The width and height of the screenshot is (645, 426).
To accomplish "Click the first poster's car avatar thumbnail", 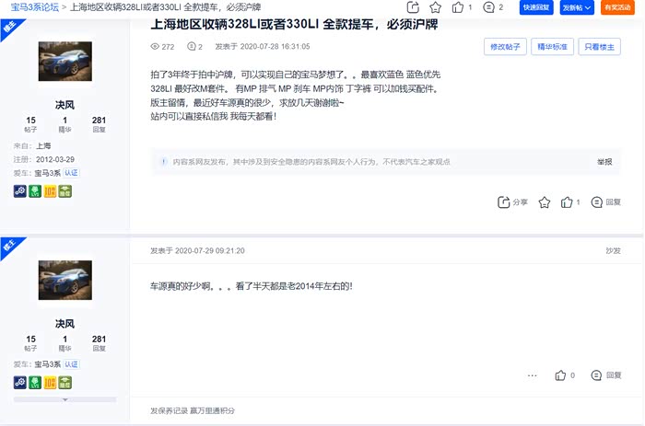I will coord(64,63).
